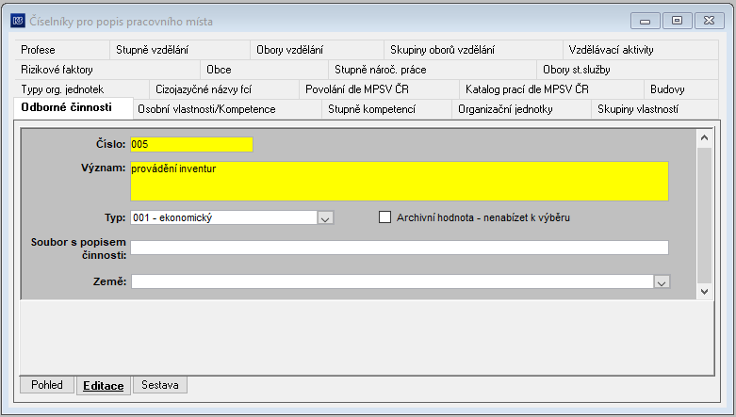Open the Sestava tab at bottom
Viewport: 736px width, 417px height.
point(160,385)
